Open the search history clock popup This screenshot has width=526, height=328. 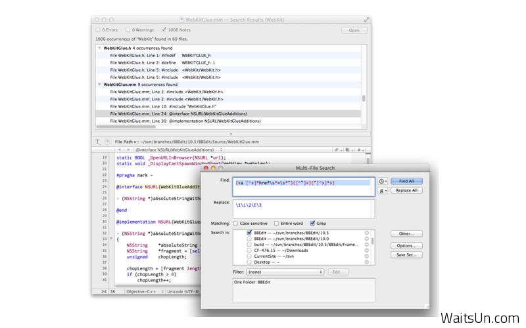point(383,181)
